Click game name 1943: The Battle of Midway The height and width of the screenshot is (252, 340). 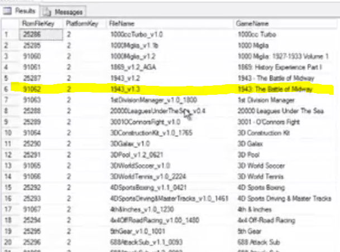click(275, 89)
